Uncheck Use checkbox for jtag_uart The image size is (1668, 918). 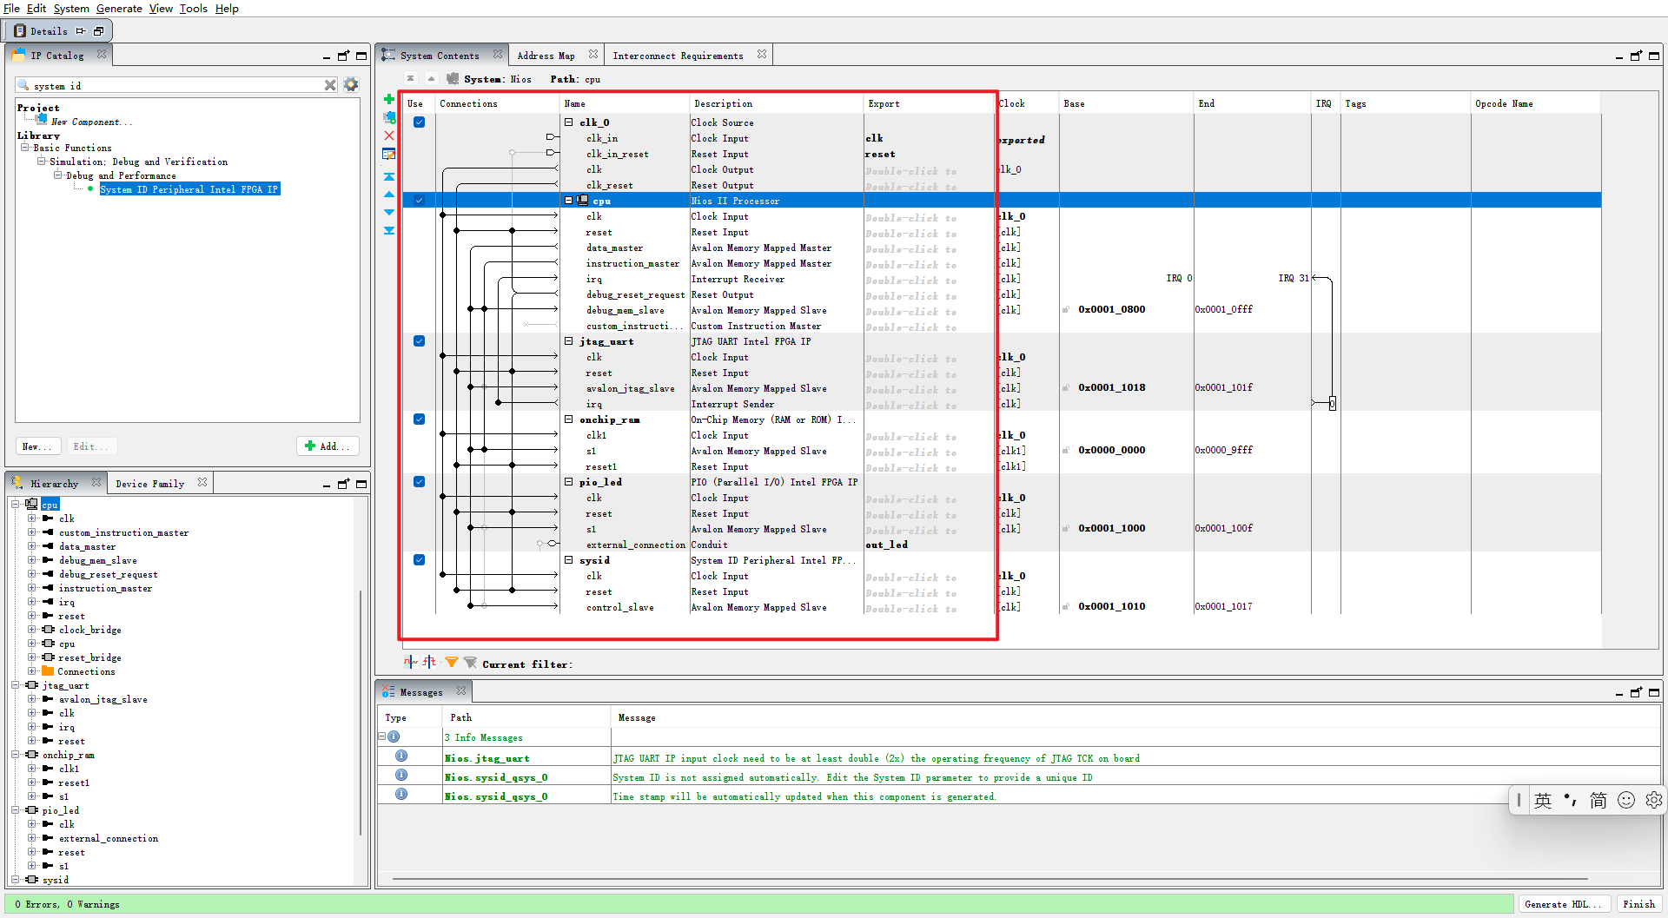(x=419, y=341)
